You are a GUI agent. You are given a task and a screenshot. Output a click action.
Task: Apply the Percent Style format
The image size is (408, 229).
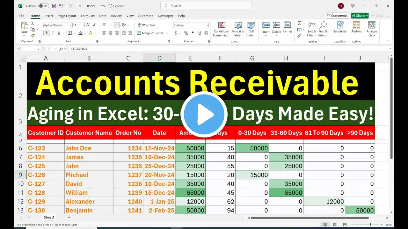pos(186,33)
